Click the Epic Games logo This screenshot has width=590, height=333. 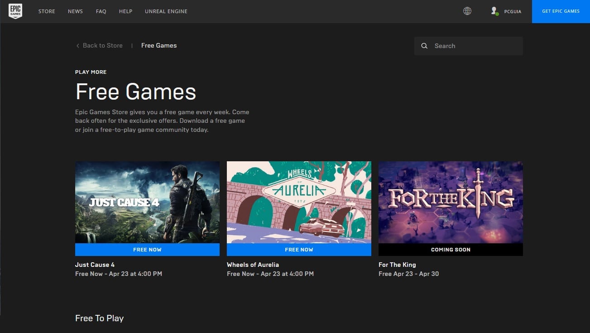tap(15, 11)
